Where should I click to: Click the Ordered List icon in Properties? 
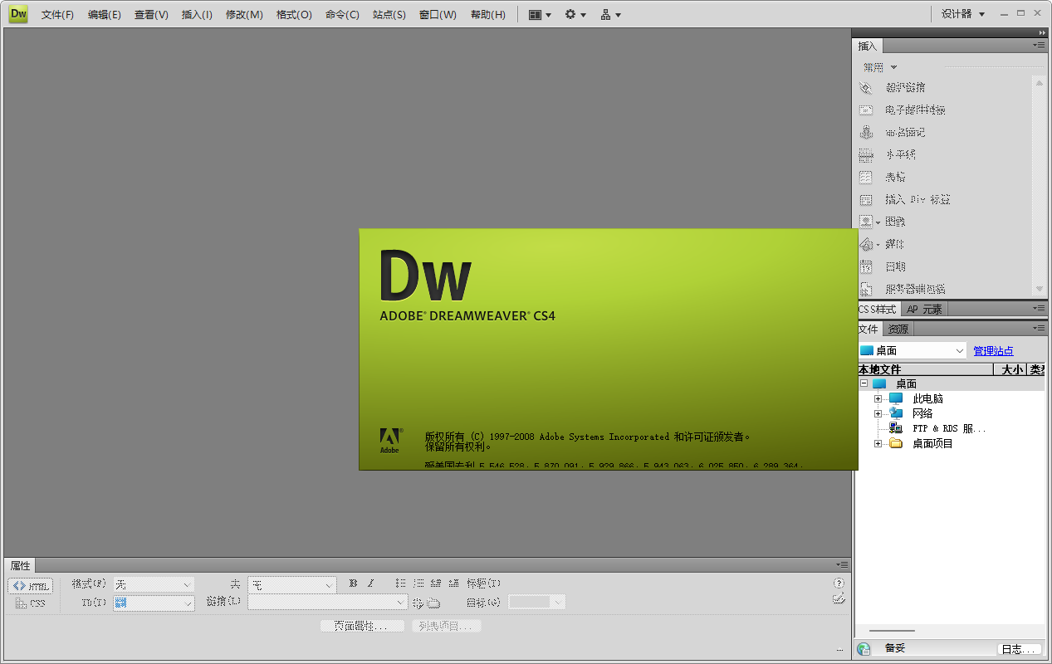[418, 583]
